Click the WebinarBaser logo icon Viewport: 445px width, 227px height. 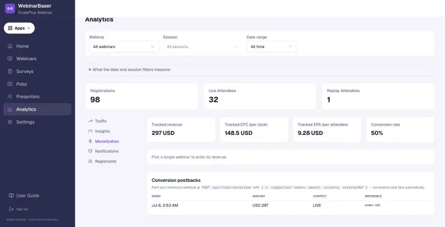point(10,9)
